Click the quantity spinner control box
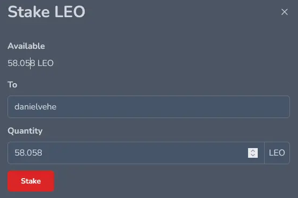The width and height of the screenshot is (298, 198). [253, 153]
